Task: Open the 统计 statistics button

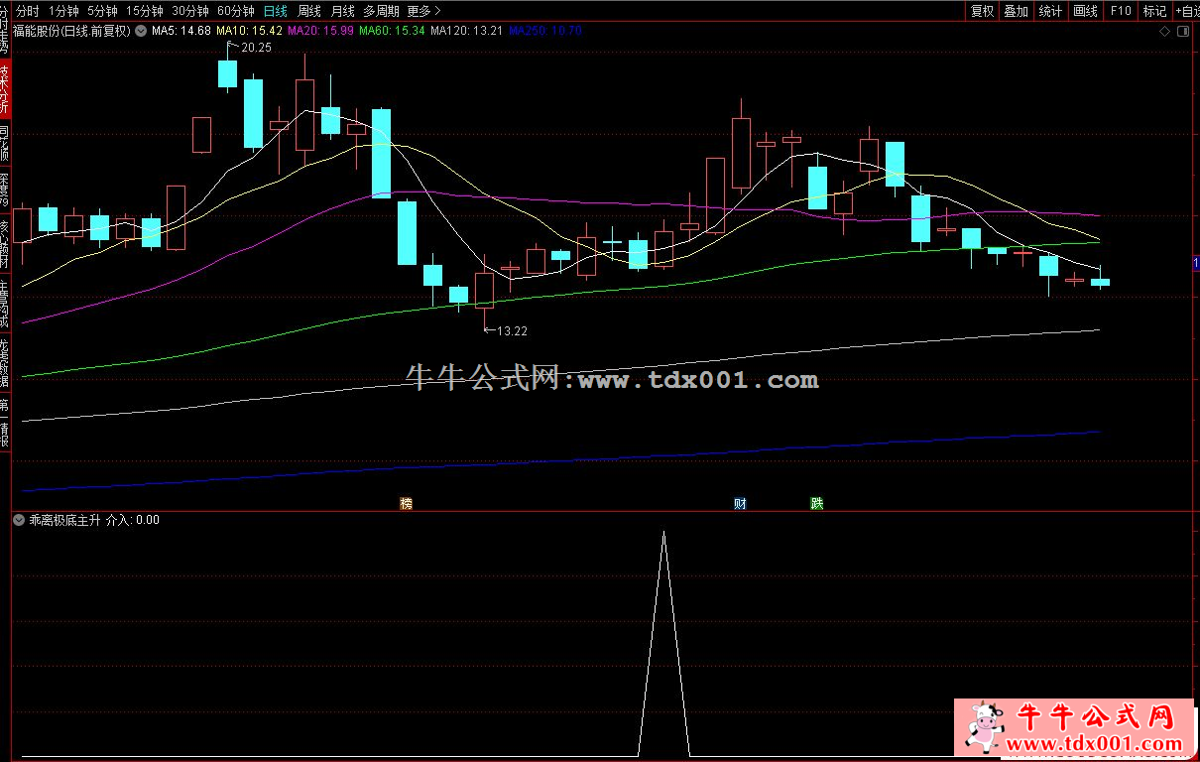Action: [x=1050, y=11]
